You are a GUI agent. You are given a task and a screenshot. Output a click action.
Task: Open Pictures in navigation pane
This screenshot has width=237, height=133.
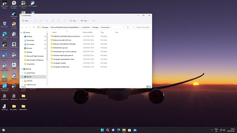29,48
